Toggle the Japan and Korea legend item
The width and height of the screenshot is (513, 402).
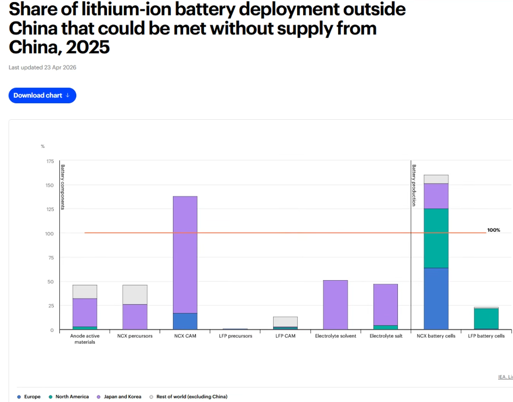tap(119, 397)
